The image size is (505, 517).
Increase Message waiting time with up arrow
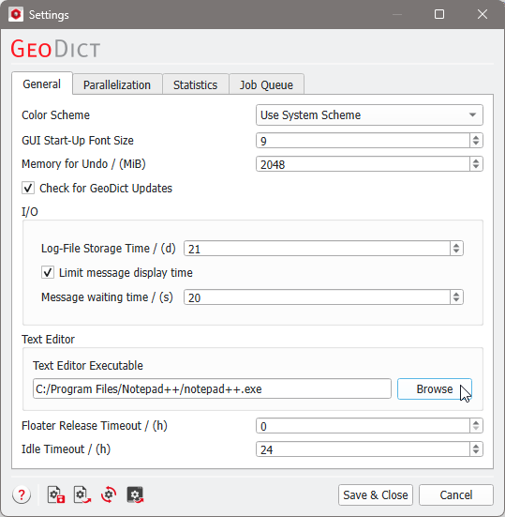(456, 294)
